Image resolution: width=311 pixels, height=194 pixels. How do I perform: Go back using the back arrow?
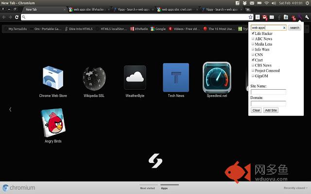(x=4, y=17)
